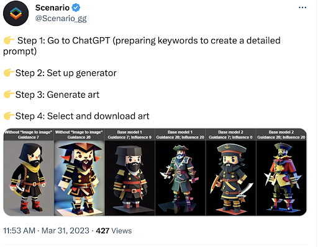The height and width of the screenshot is (247, 318).
Task: Click the Step 1 ChatGPT tweet text
Action: click(142, 46)
